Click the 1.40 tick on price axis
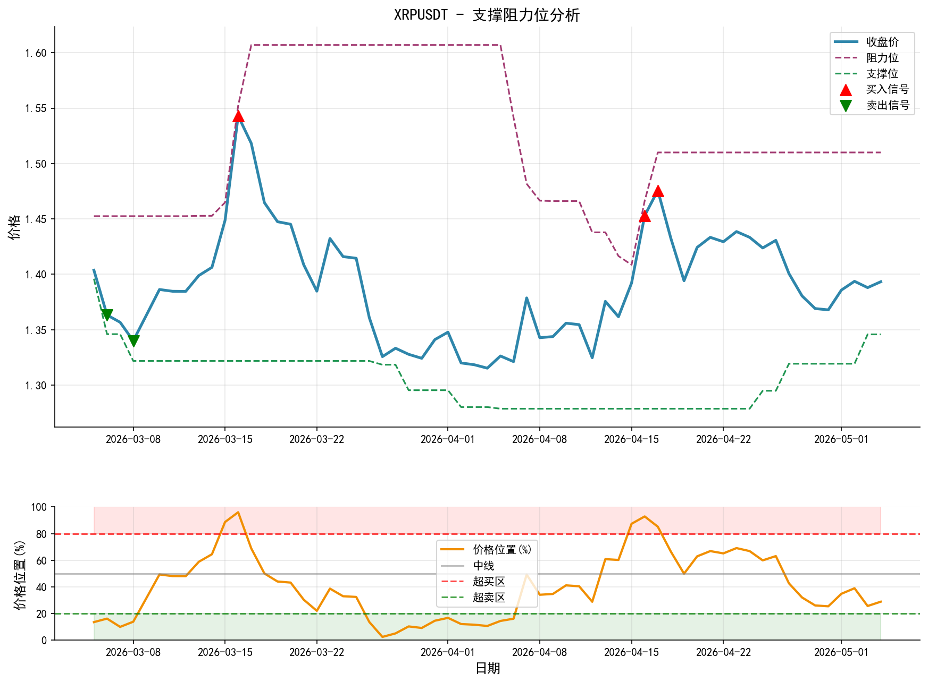This screenshot has width=928, height=682. (36, 275)
